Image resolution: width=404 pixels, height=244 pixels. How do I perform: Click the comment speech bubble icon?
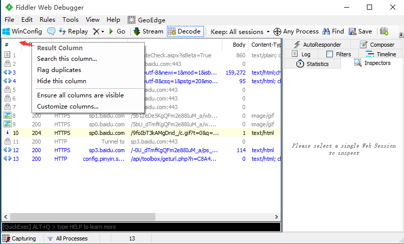click(x=51, y=31)
